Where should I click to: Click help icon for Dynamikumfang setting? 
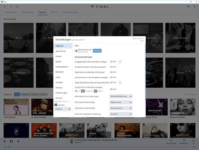pos(120,82)
